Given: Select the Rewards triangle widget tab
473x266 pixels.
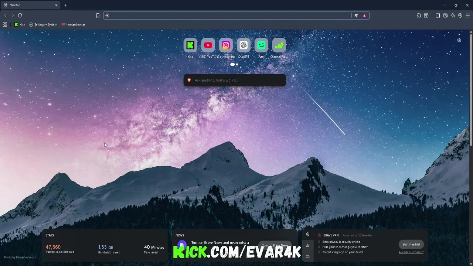Looking at the screenshot, I should pos(307,246).
